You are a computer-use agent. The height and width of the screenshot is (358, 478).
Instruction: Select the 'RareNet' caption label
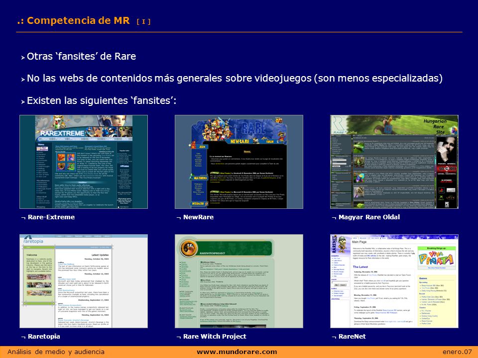(x=352, y=337)
